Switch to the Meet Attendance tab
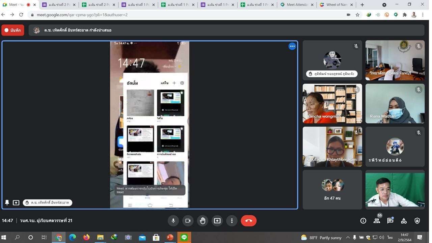The width and height of the screenshot is (432, 243). click(x=297, y=5)
